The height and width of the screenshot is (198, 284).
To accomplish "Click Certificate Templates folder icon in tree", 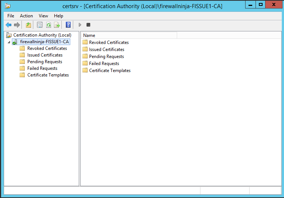I will [x=22, y=75].
